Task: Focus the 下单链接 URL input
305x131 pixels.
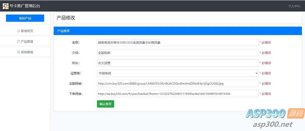Action: tap(177, 94)
